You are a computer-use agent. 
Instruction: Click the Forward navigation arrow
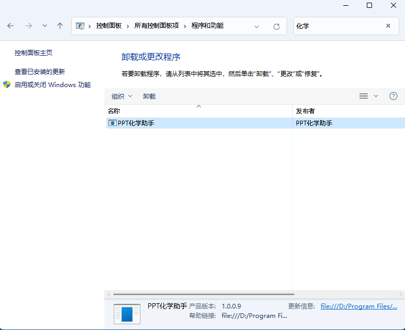29,26
